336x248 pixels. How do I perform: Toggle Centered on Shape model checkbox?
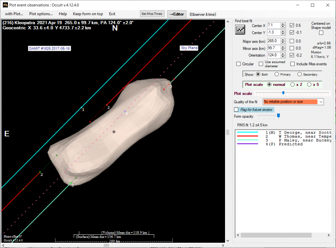(321, 33)
